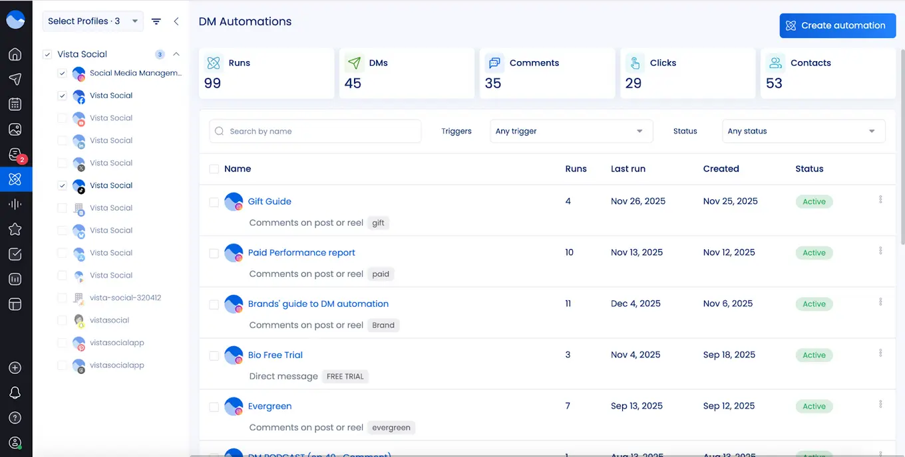Click the Create automation button

tap(837, 25)
